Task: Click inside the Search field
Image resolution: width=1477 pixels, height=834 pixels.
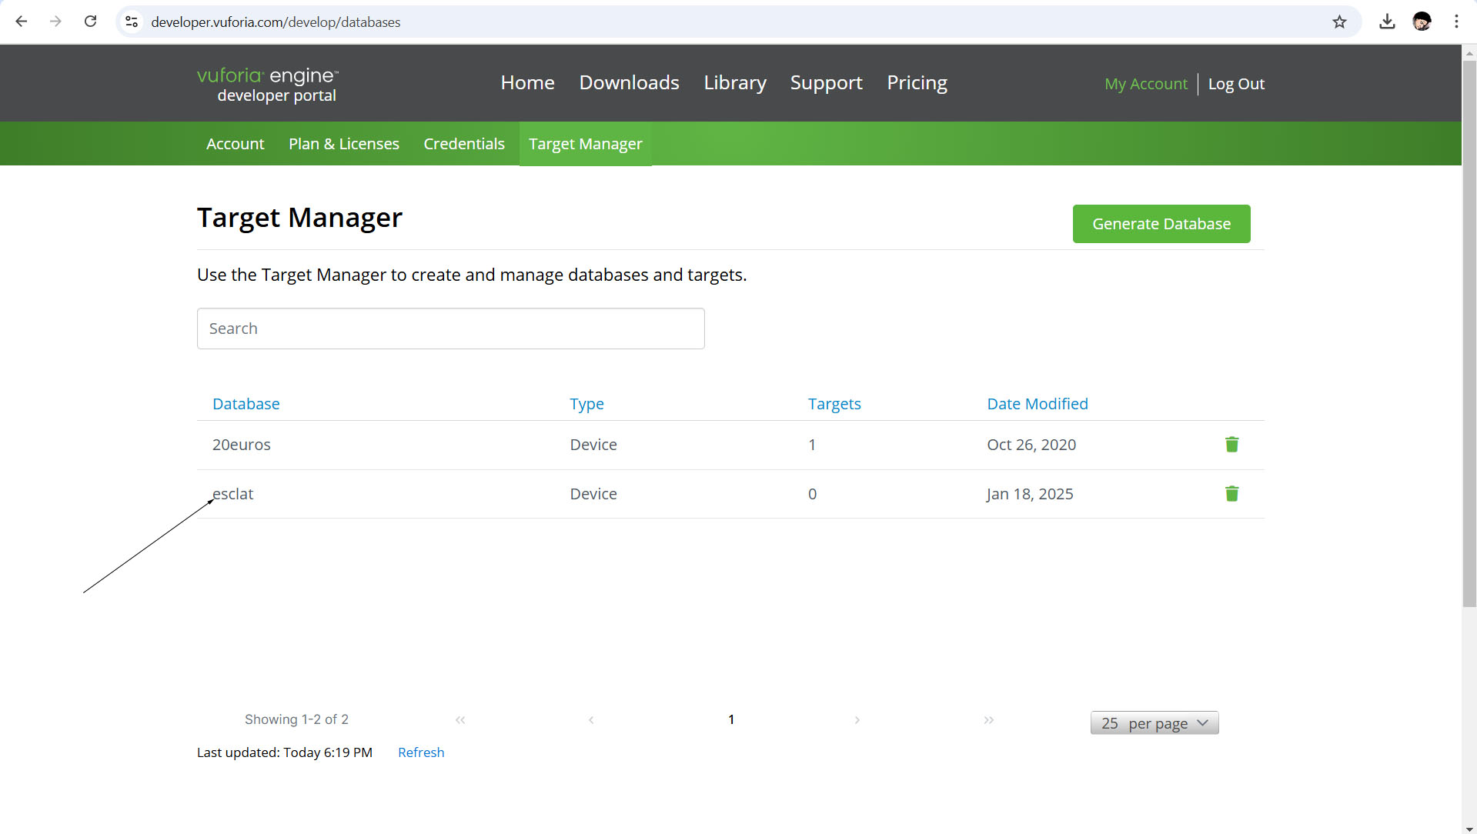Action: click(450, 329)
